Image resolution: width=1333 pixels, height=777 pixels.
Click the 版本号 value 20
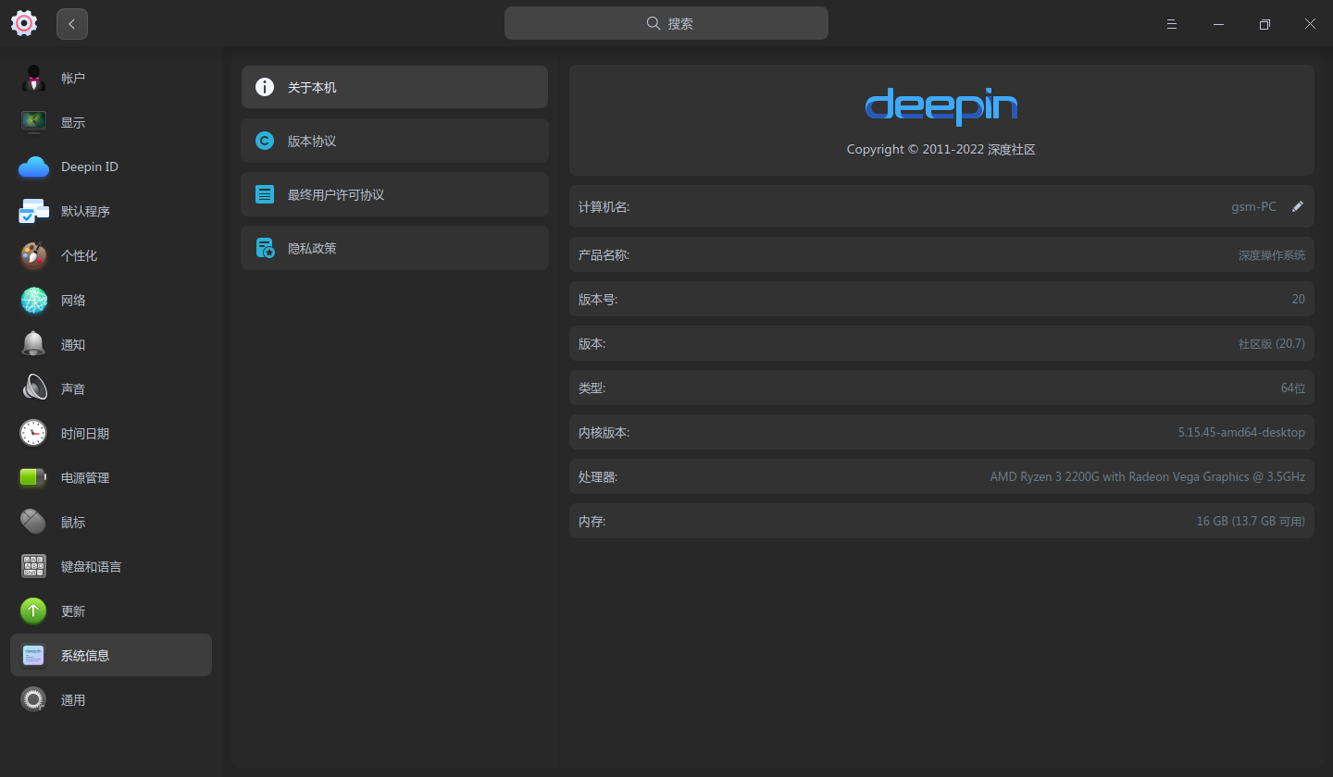[1299, 299]
